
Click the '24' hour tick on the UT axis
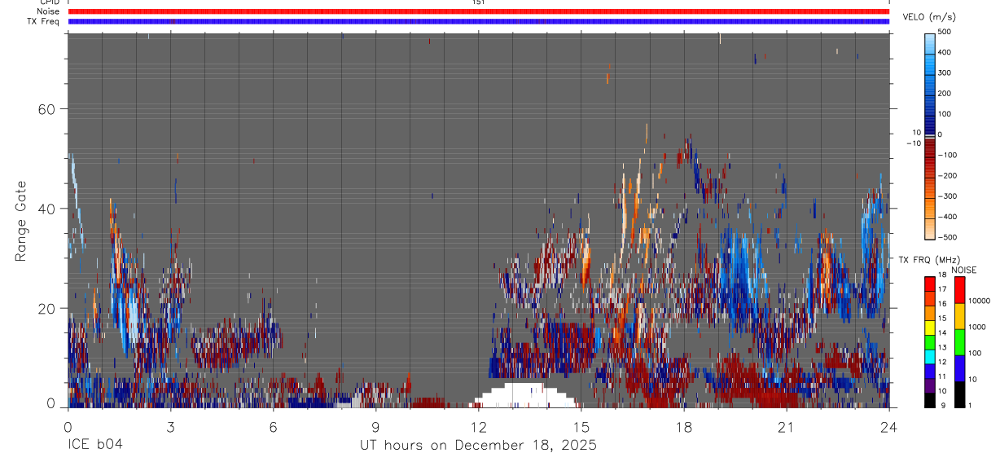tap(888, 425)
